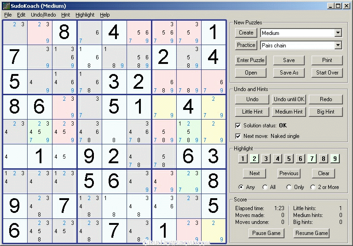The height and width of the screenshot is (246, 353).
Task: Open the Undo/Redo menu
Action: point(43,15)
